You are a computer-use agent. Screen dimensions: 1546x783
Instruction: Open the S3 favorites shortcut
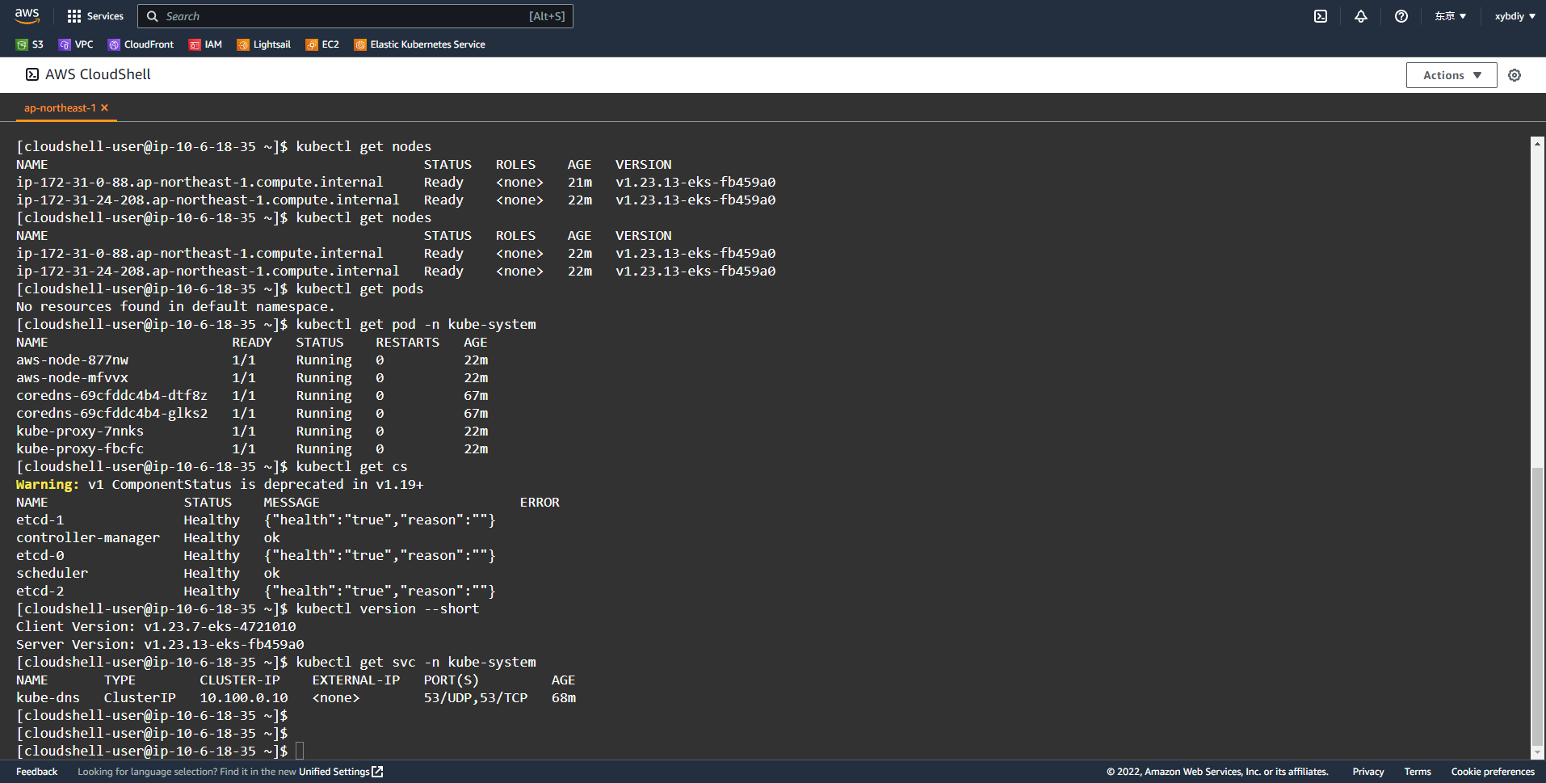30,44
